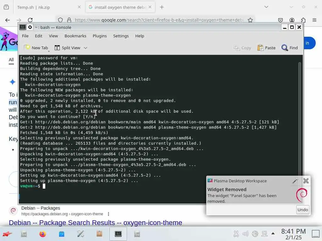The height and width of the screenshot is (241, 322).
Task: Click the Copy toolbar button
Action: 242,48
